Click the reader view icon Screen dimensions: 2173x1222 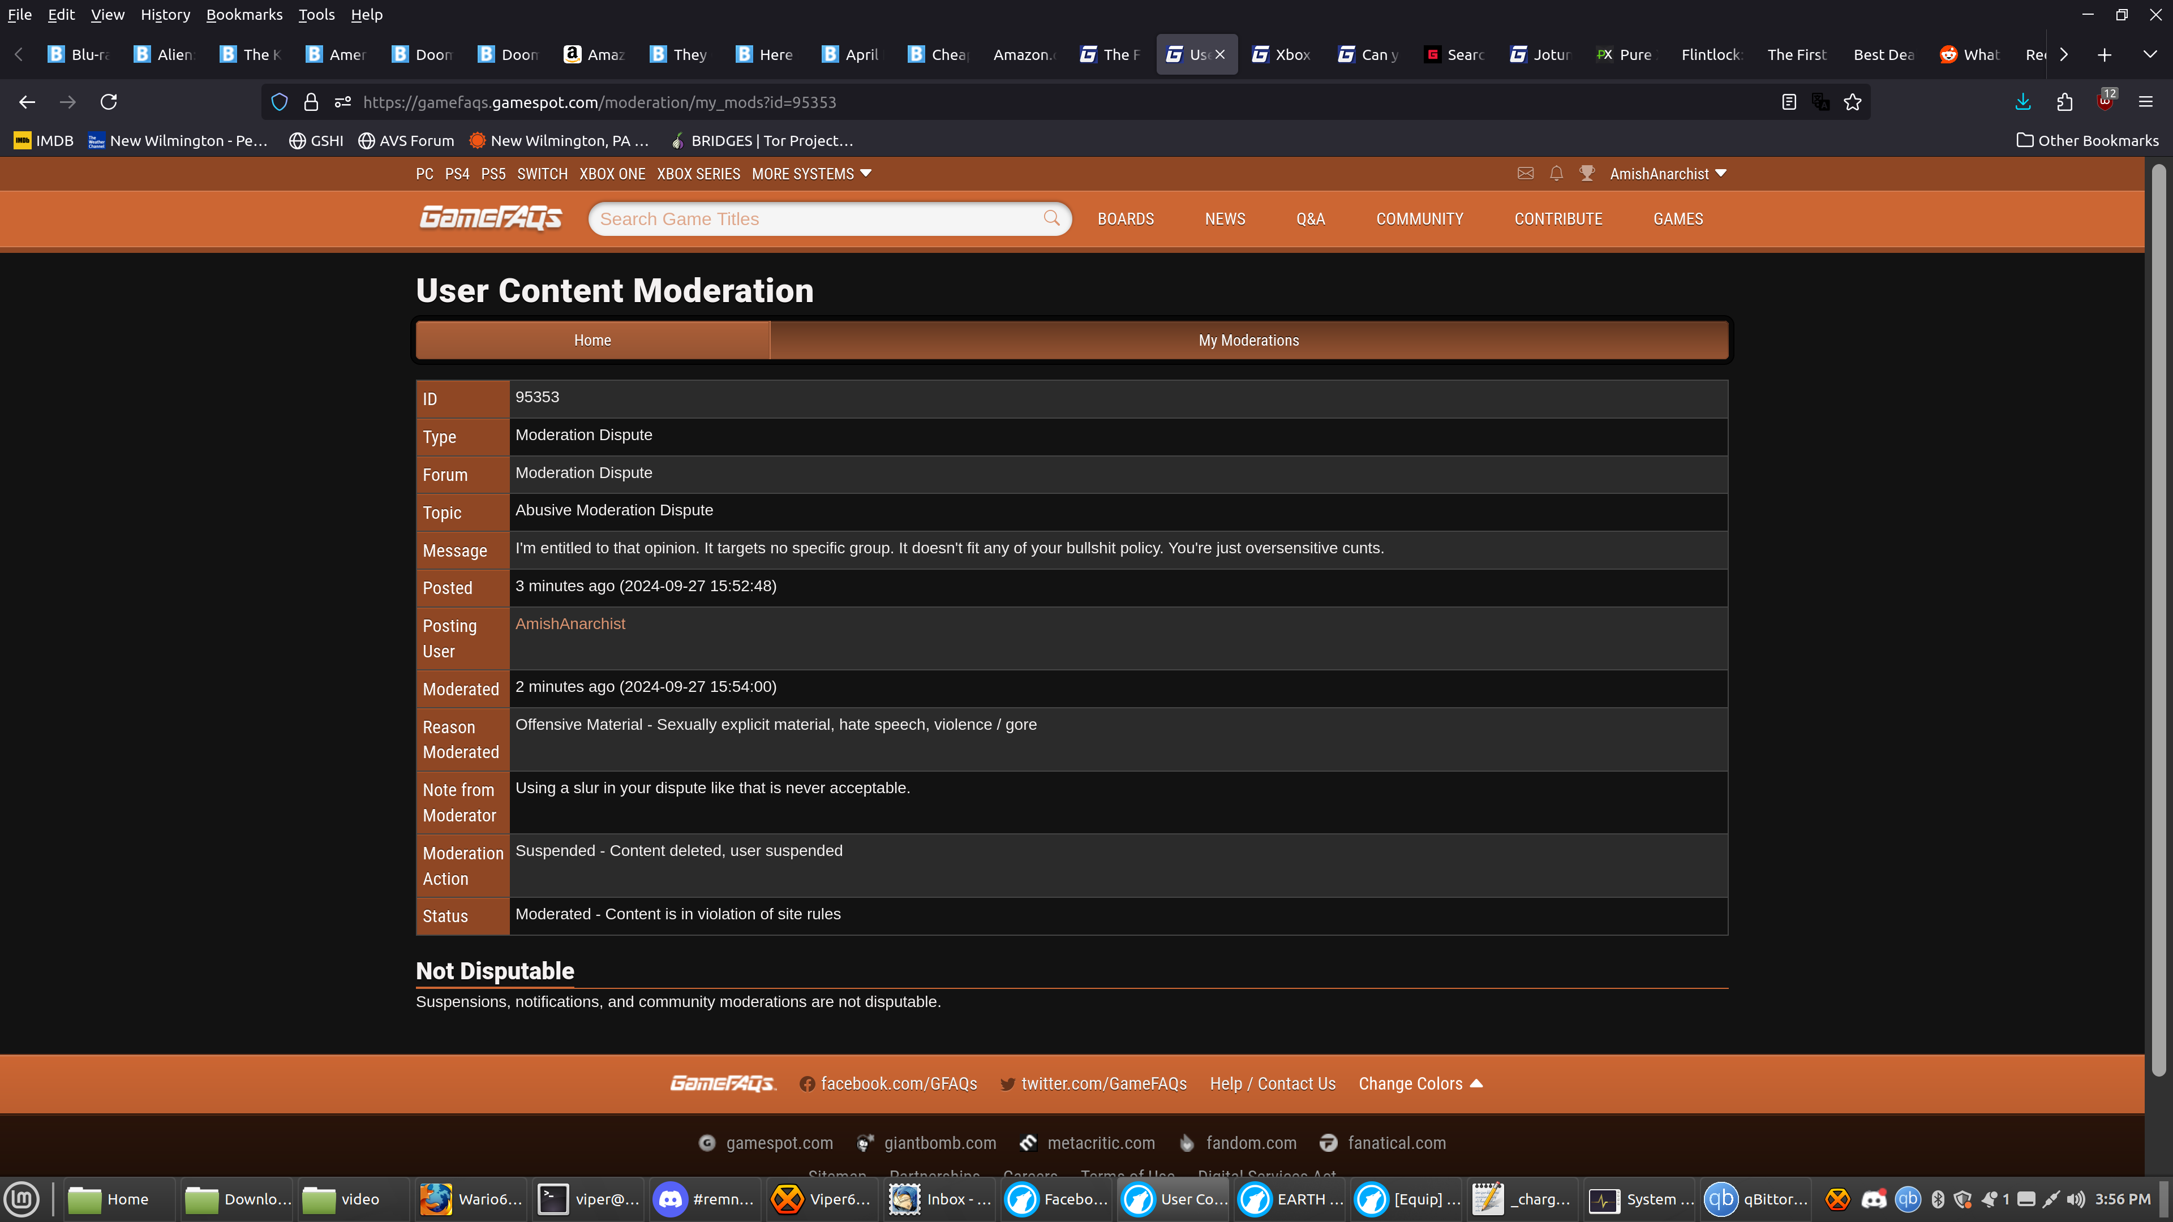tap(1788, 102)
